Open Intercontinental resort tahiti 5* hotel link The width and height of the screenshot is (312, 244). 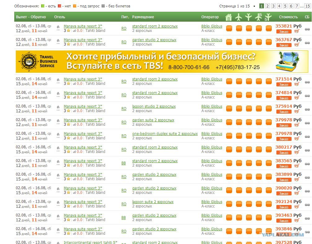(x=90, y=242)
